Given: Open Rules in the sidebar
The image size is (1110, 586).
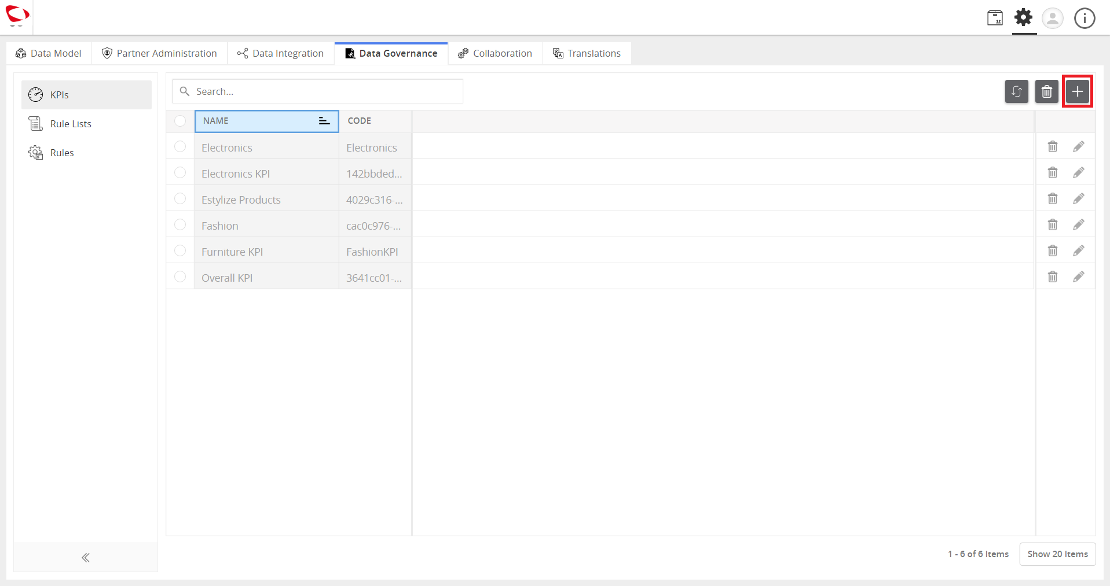Looking at the screenshot, I should (86, 153).
